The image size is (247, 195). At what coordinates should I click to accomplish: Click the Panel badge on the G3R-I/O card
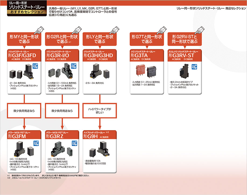[73, 66]
